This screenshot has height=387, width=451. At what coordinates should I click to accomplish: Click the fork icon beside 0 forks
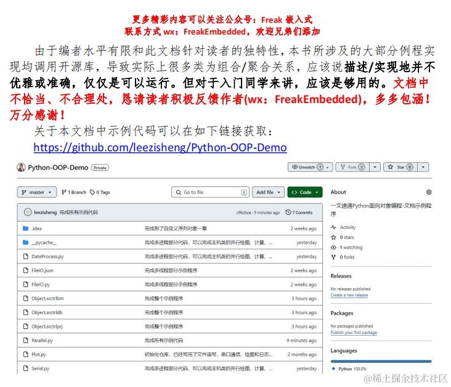pyautogui.click(x=334, y=257)
